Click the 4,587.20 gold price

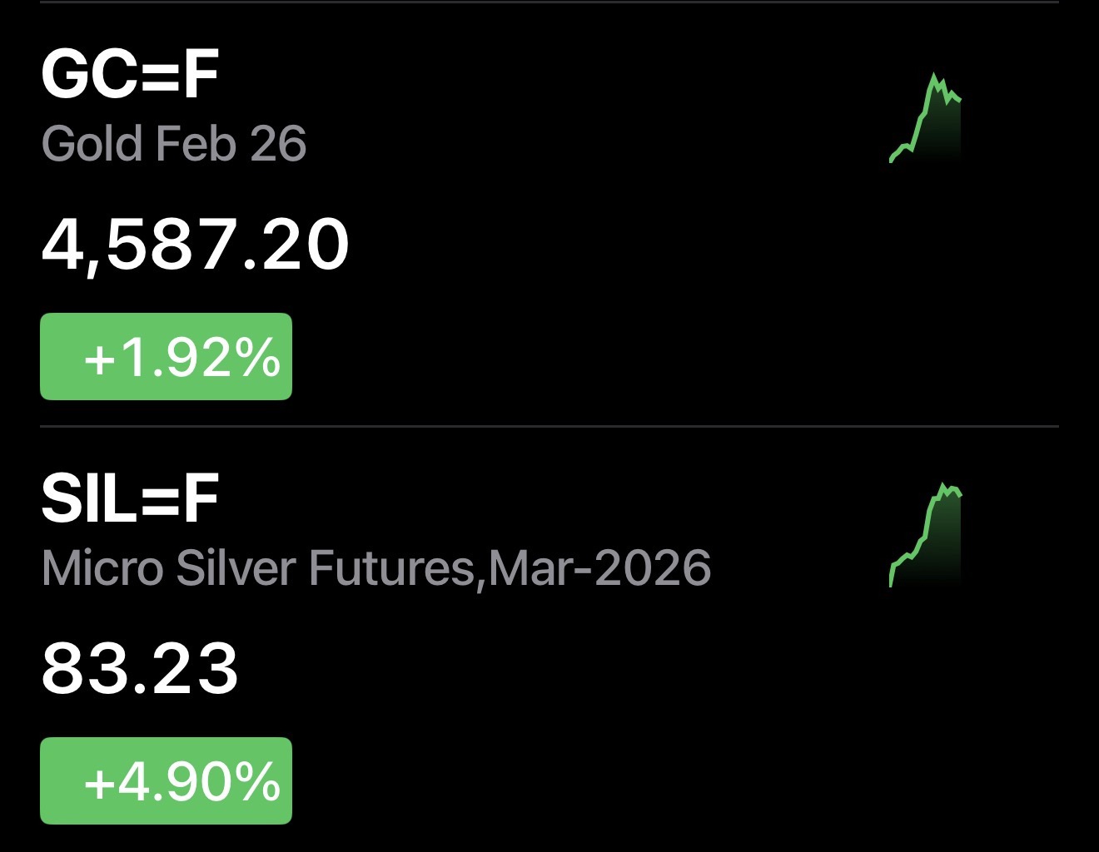195,245
